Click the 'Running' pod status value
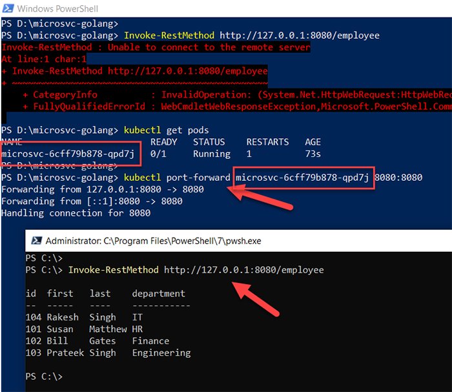 (211, 154)
